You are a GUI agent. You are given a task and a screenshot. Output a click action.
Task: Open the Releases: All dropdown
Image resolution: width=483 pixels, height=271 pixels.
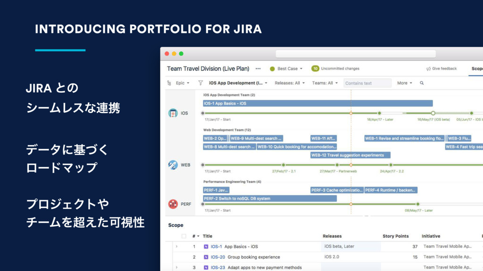290,83
